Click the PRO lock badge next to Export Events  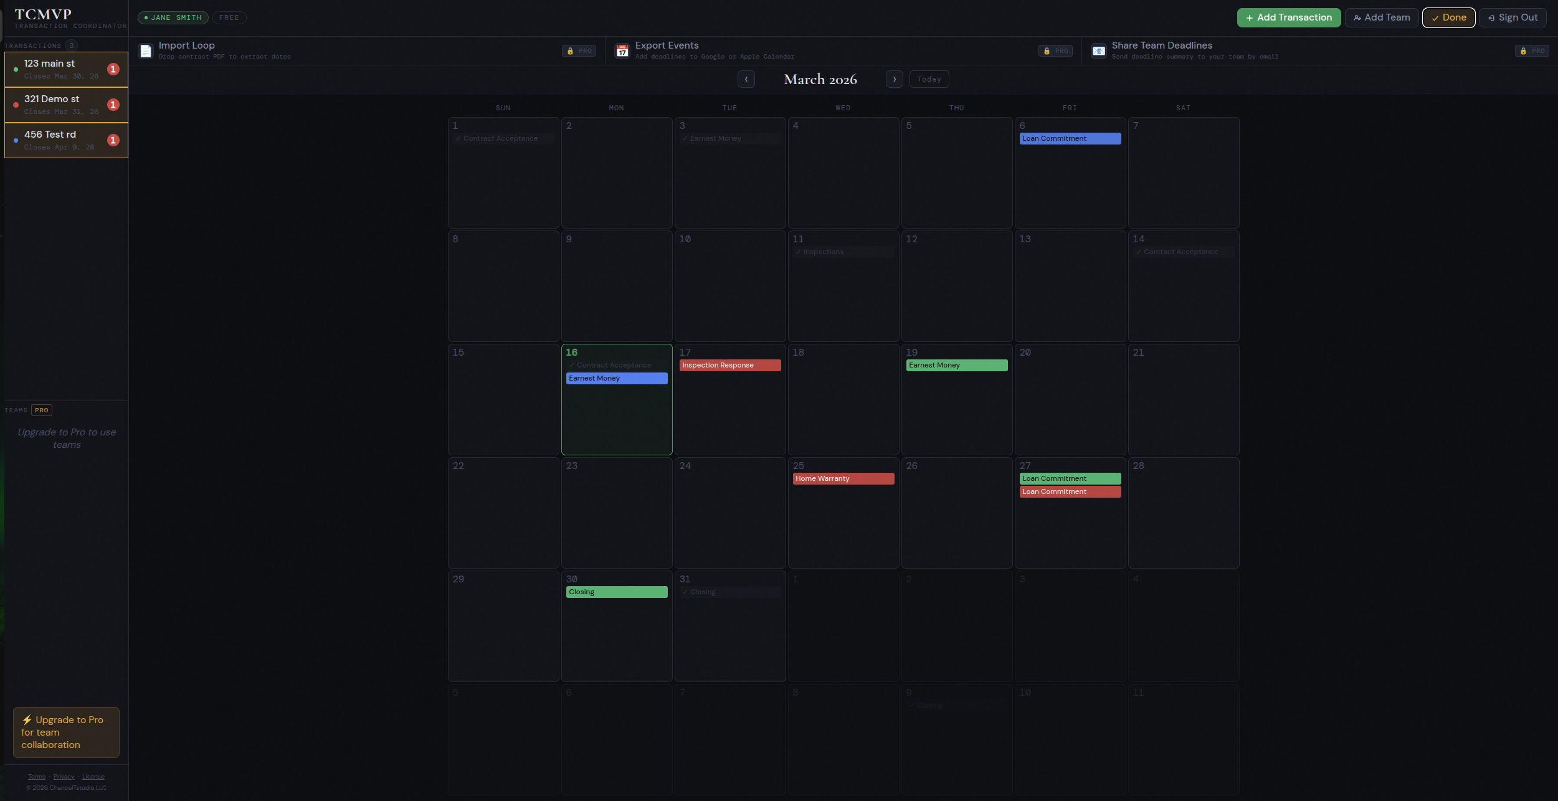point(1055,50)
